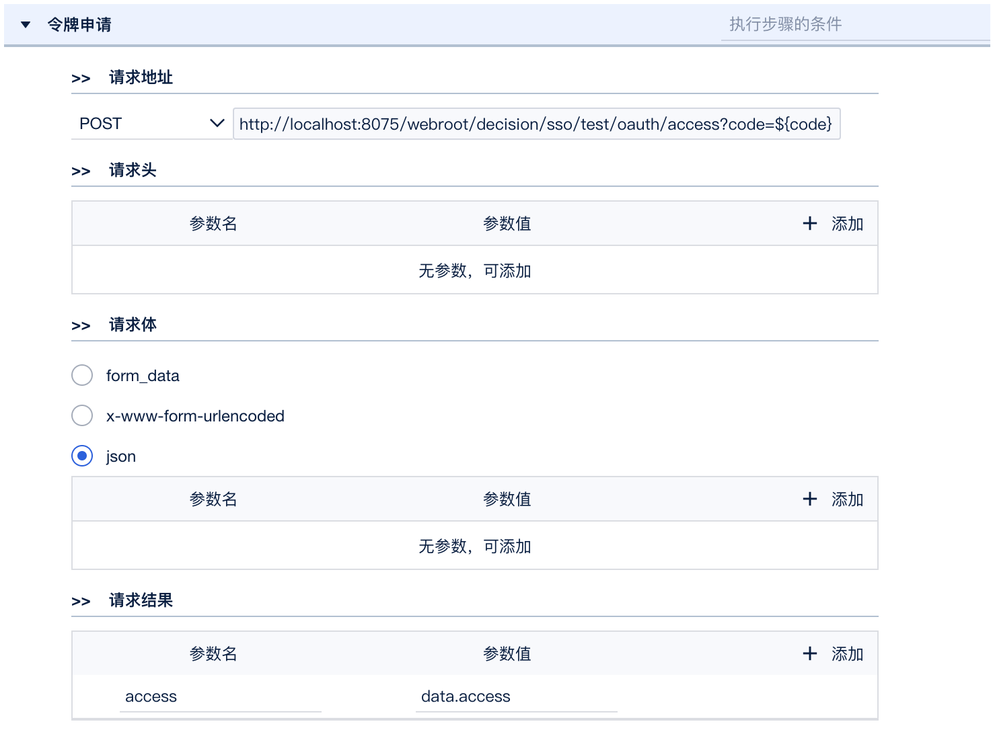Edit the access parameter name field
This screenshot has width=993, height=734.
[220, 697]
